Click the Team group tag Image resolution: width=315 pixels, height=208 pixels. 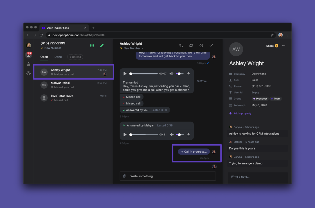tap(275, 99)
